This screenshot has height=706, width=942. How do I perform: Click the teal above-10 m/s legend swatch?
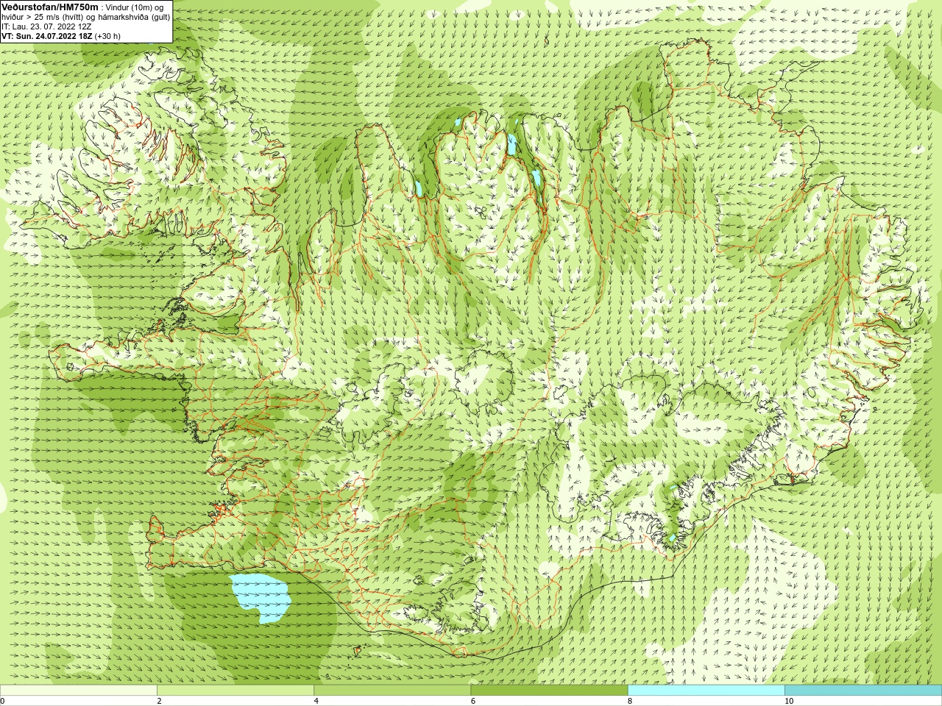863,691
